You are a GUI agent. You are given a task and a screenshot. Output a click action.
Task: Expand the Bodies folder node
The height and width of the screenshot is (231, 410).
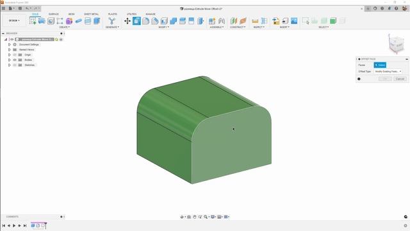coord(10,60)
